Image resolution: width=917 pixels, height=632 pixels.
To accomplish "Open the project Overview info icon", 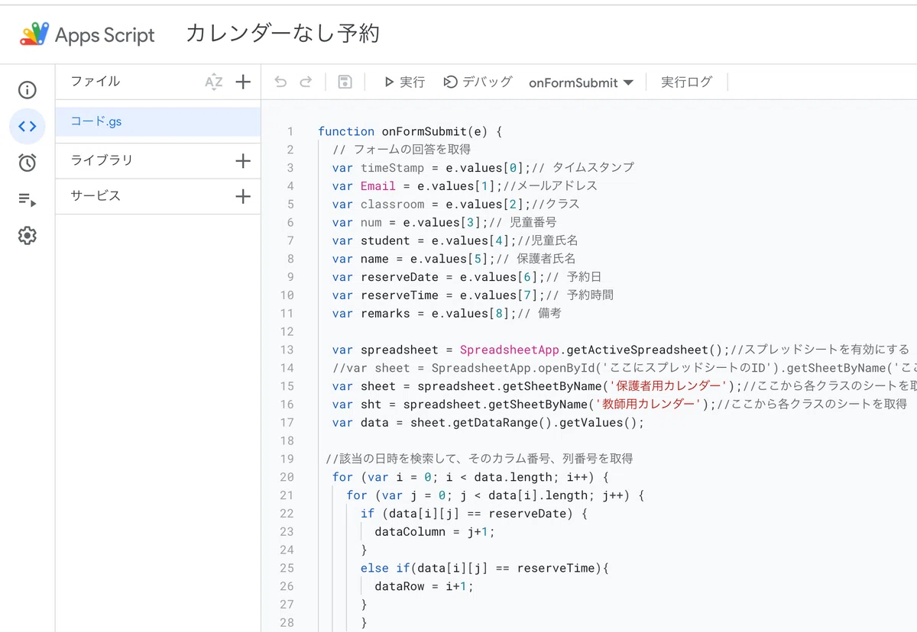I will click(x=27, y=90).
